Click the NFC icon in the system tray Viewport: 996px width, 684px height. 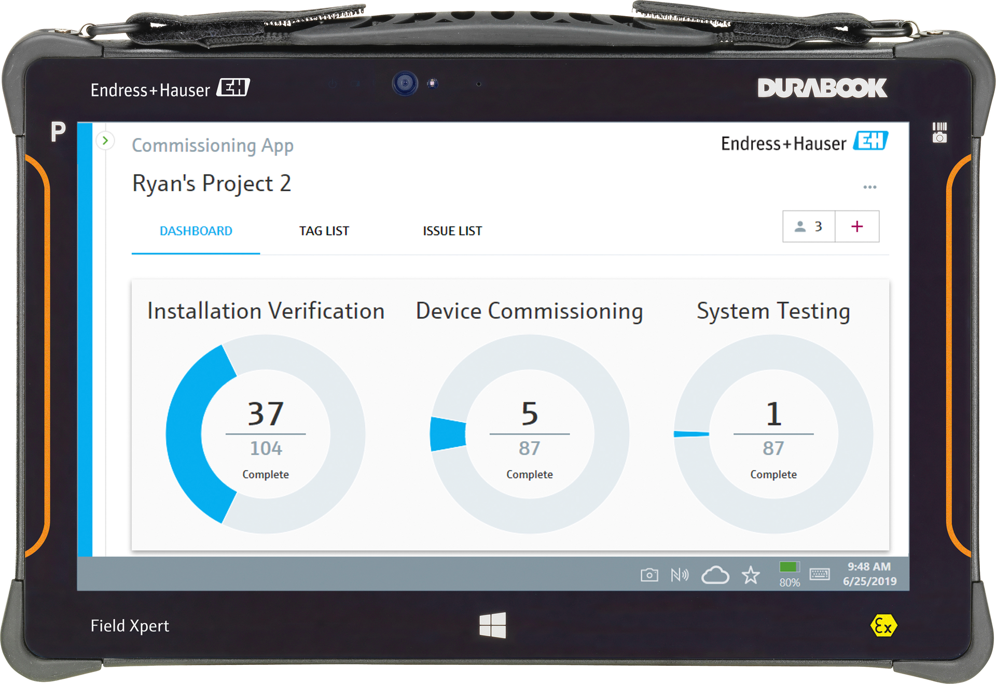[x=681, y=574]
